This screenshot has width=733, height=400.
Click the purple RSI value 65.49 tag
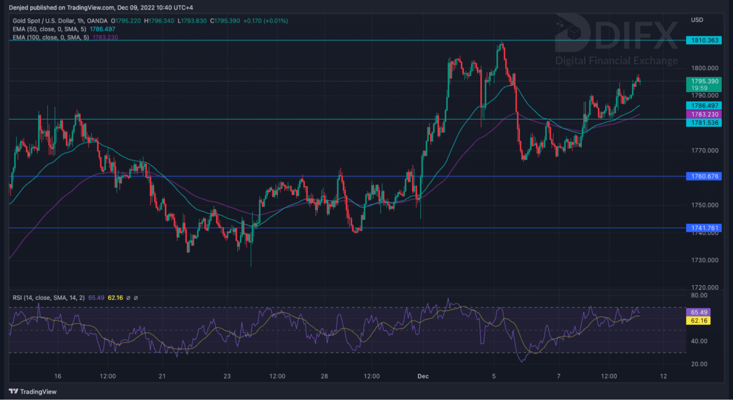pyautogui.click(x=699, y=312)
